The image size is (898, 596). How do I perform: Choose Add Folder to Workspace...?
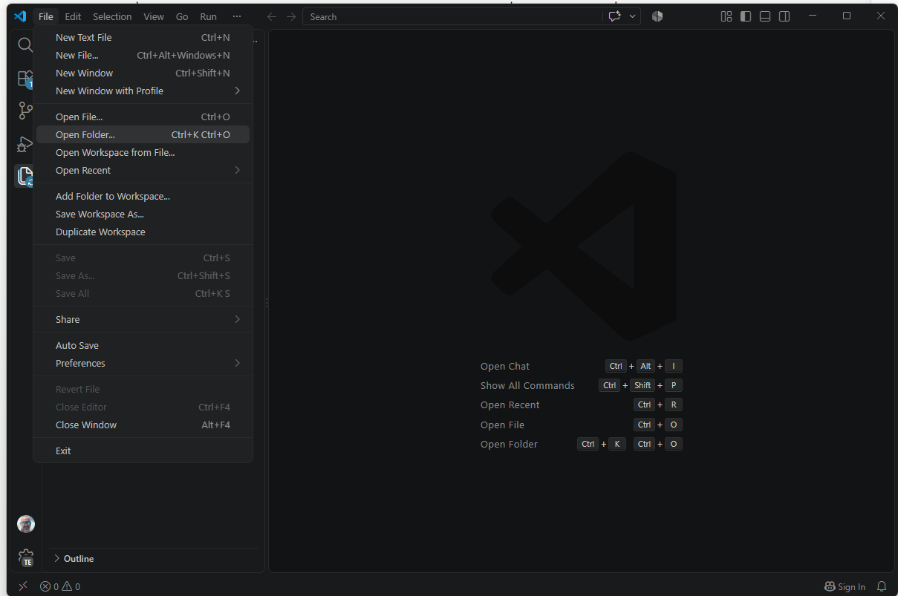pos(143,196)
